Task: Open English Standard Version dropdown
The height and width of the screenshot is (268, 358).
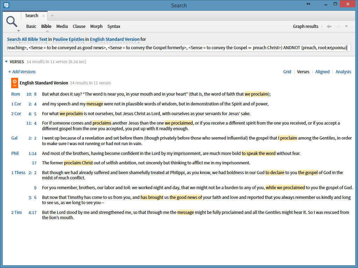Action: tap(115, 39)
